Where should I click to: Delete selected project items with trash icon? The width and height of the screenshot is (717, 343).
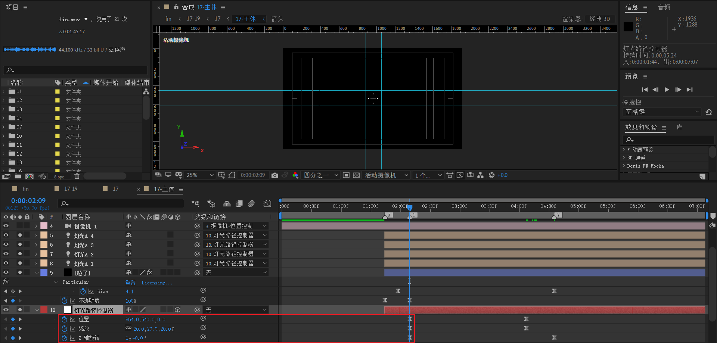click(x=77, y=176)
